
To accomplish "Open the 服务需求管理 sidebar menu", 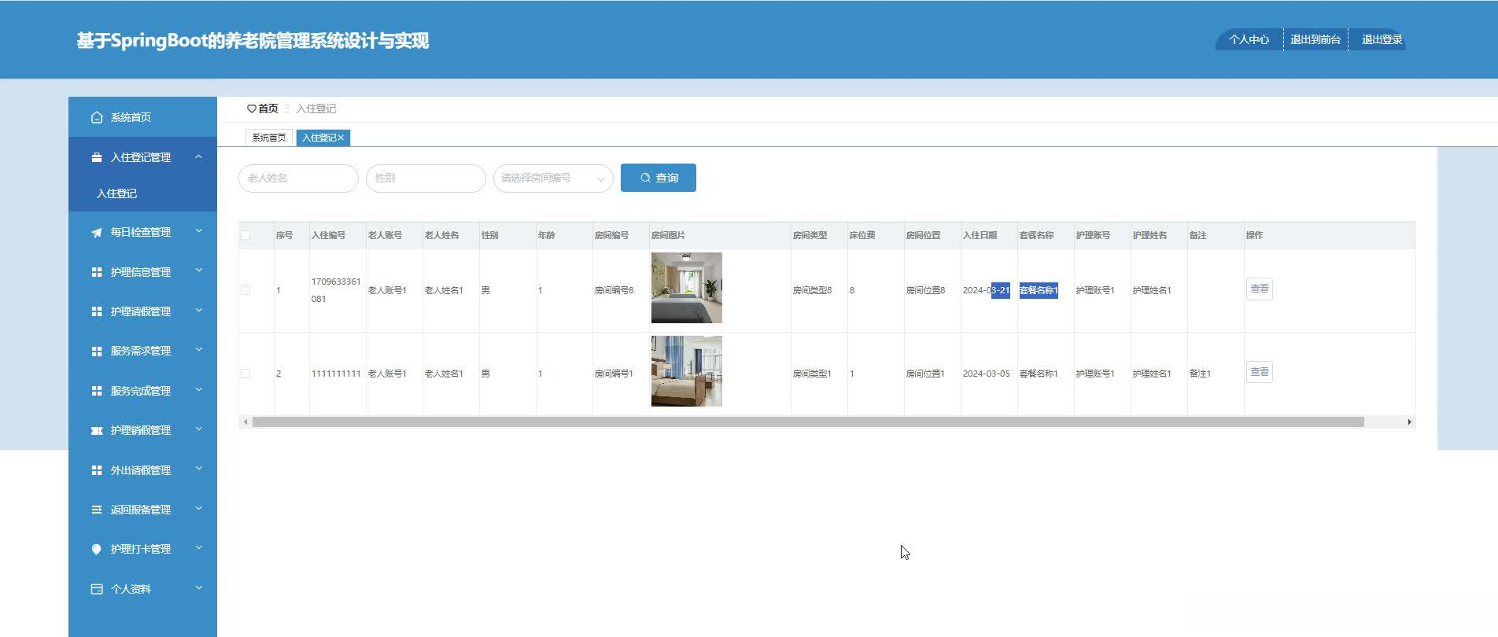I will coord(142,351).
